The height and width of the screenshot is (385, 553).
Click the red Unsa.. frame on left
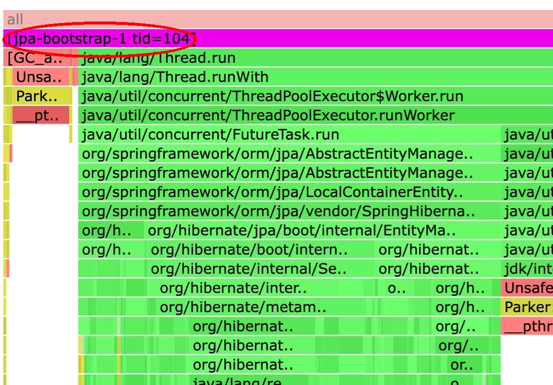(x=39, y=77)
